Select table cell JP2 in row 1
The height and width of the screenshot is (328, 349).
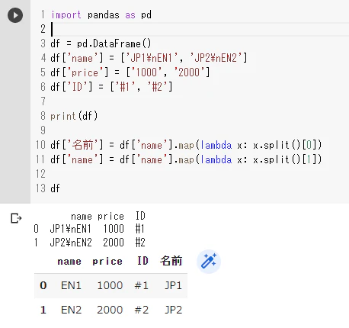(173, 310)
